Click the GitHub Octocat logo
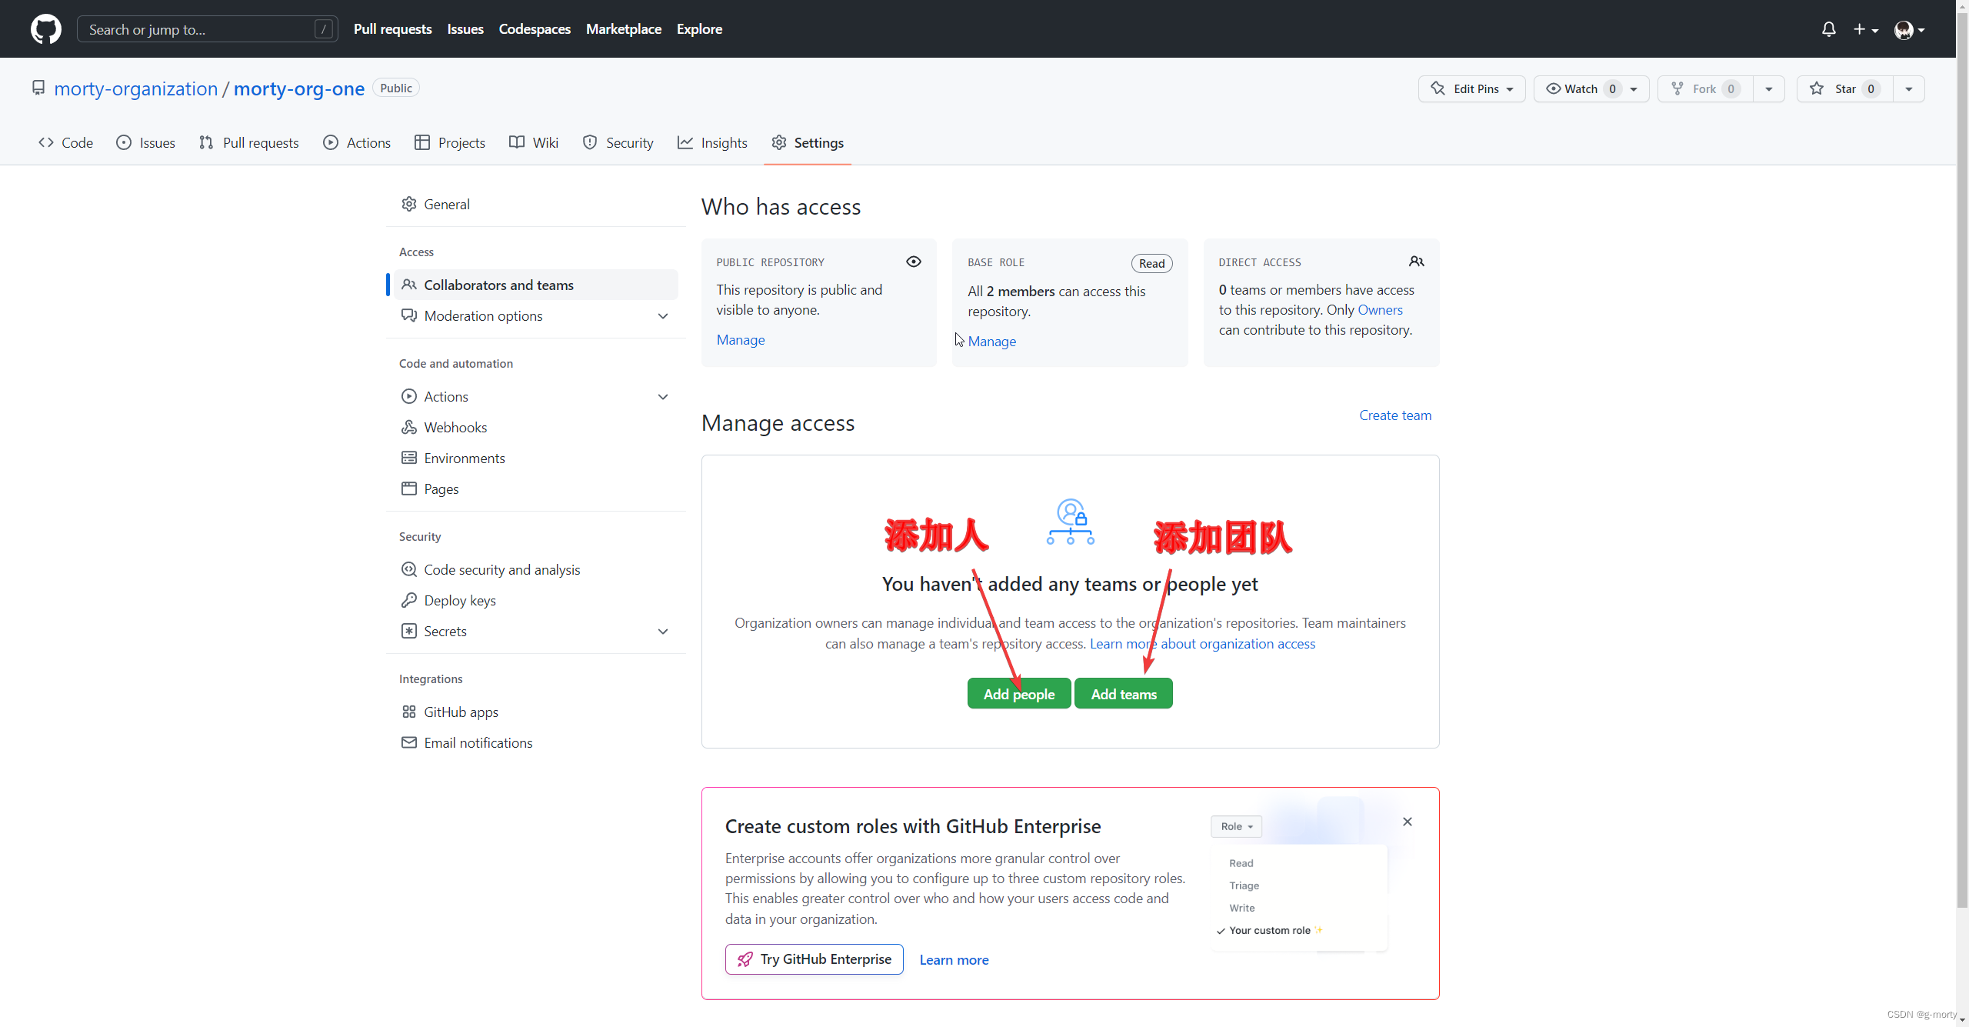 click(x=46, y=29)
